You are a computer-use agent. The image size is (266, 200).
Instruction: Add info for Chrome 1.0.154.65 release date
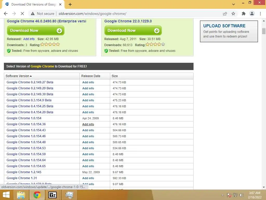coord(88,166)
